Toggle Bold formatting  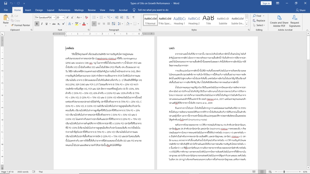tap(37, 24)
